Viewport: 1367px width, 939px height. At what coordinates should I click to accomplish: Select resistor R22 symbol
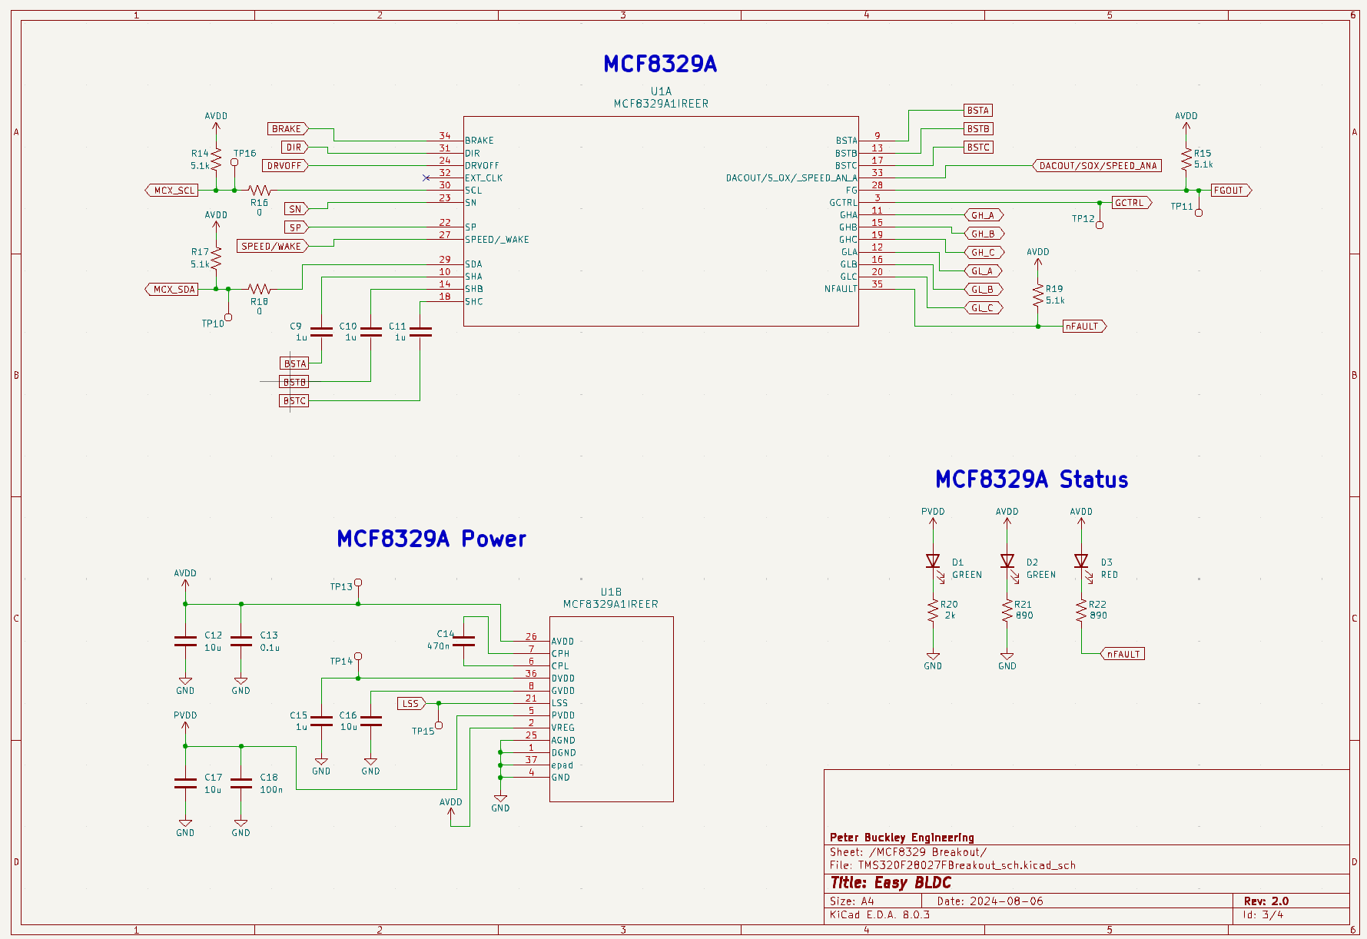point(1081,612)
